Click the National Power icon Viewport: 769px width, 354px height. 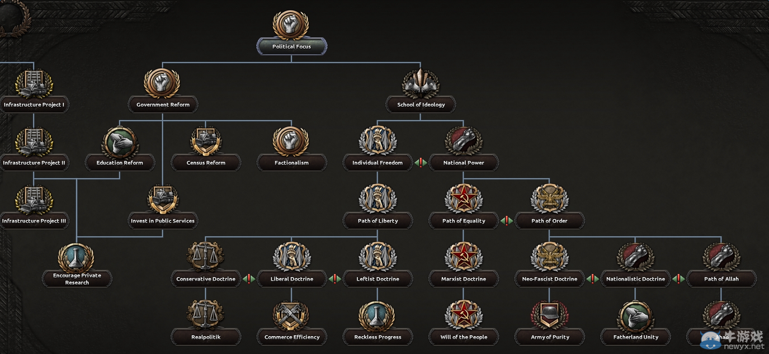coord(463,142)
